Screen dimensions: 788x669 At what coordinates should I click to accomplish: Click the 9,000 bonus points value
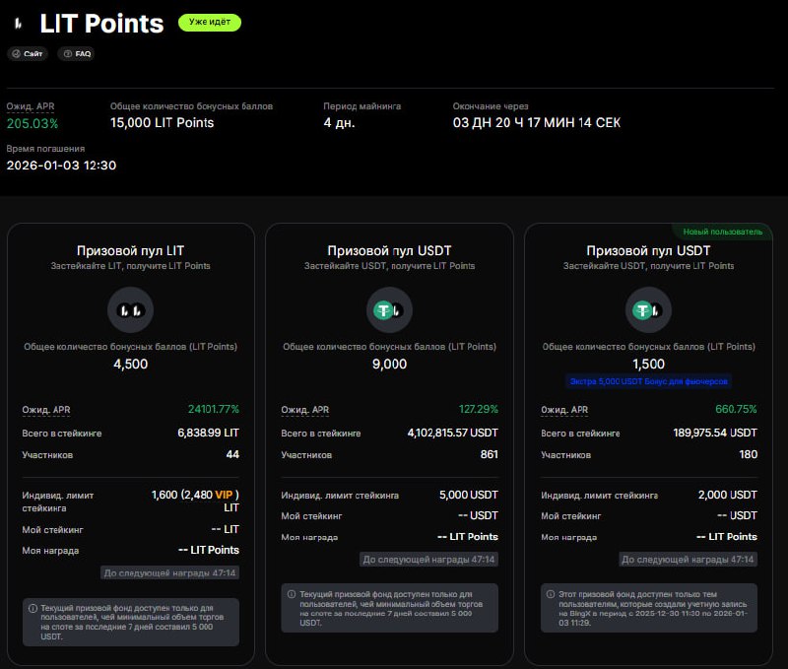coord(389,364)
